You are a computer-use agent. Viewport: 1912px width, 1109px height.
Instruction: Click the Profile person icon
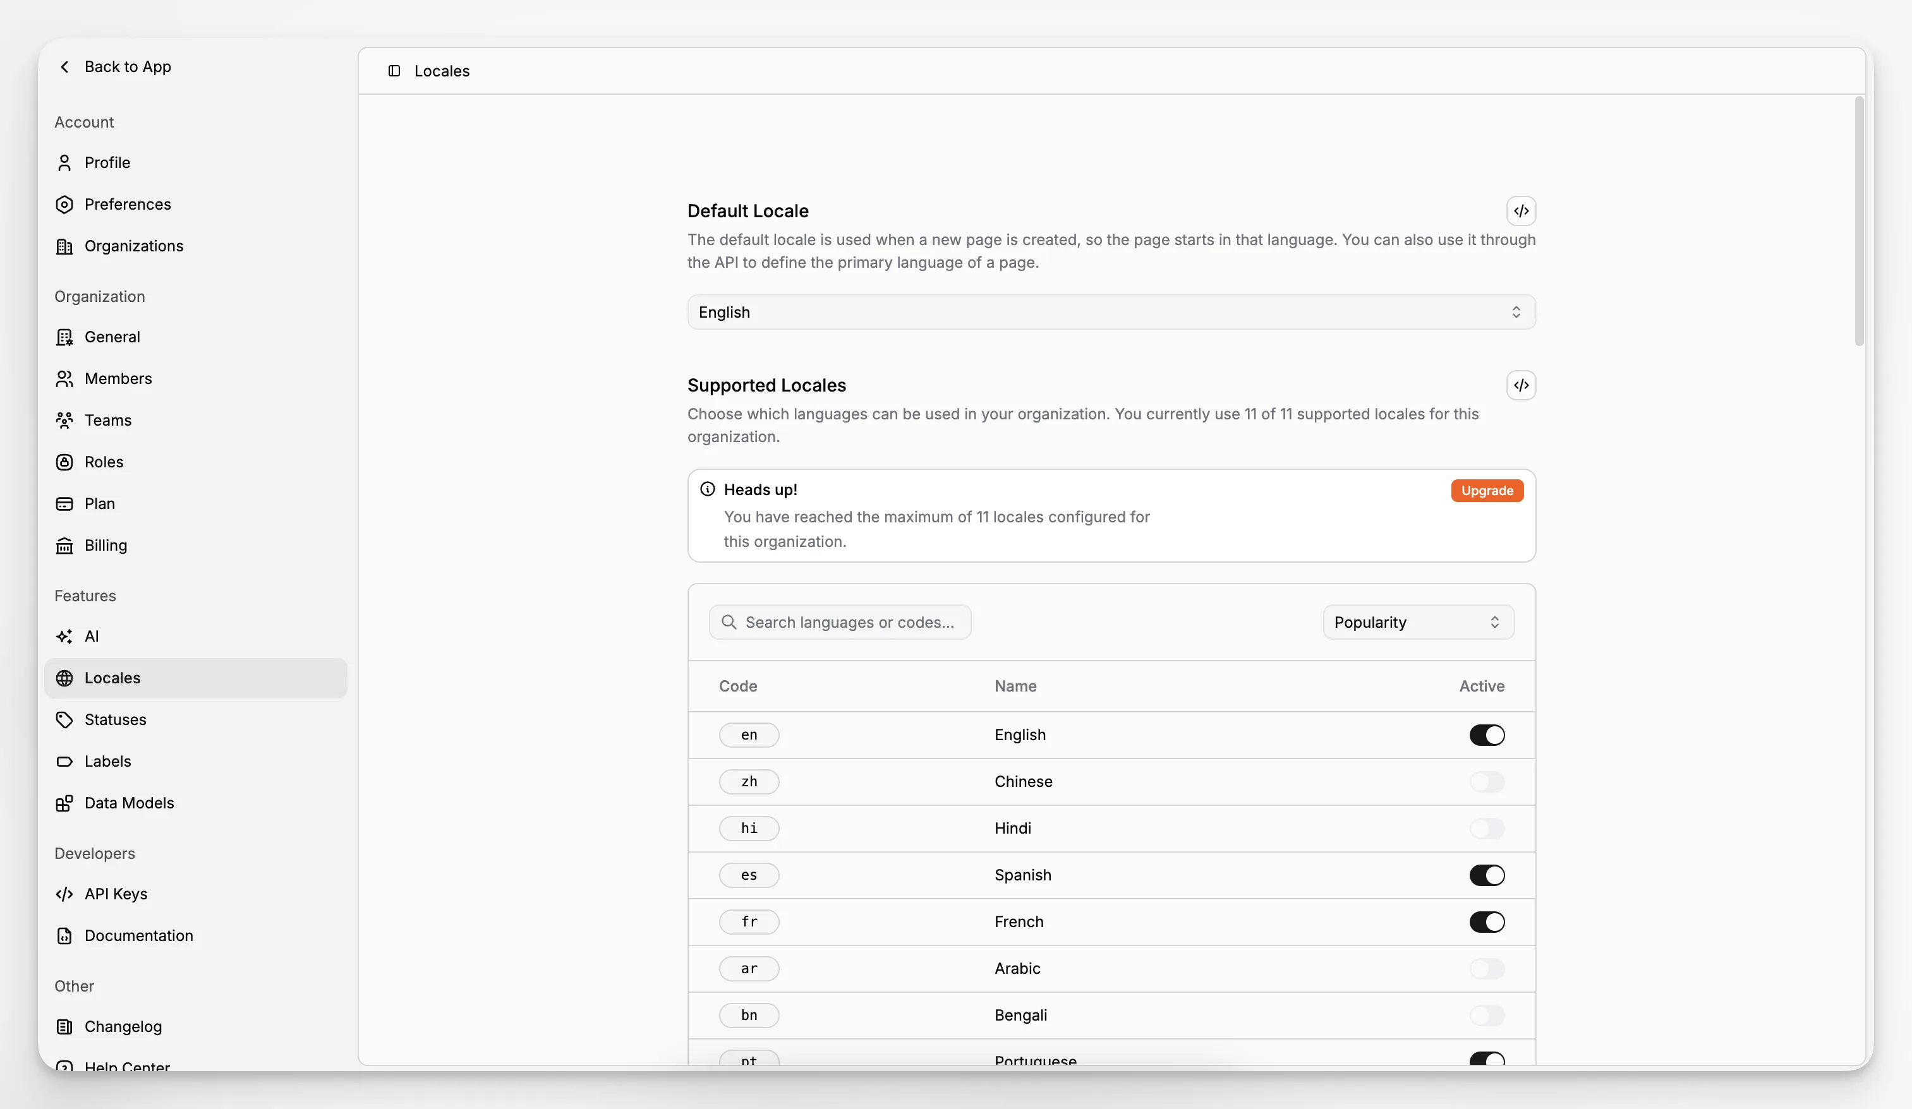click(x=64, y=163)
